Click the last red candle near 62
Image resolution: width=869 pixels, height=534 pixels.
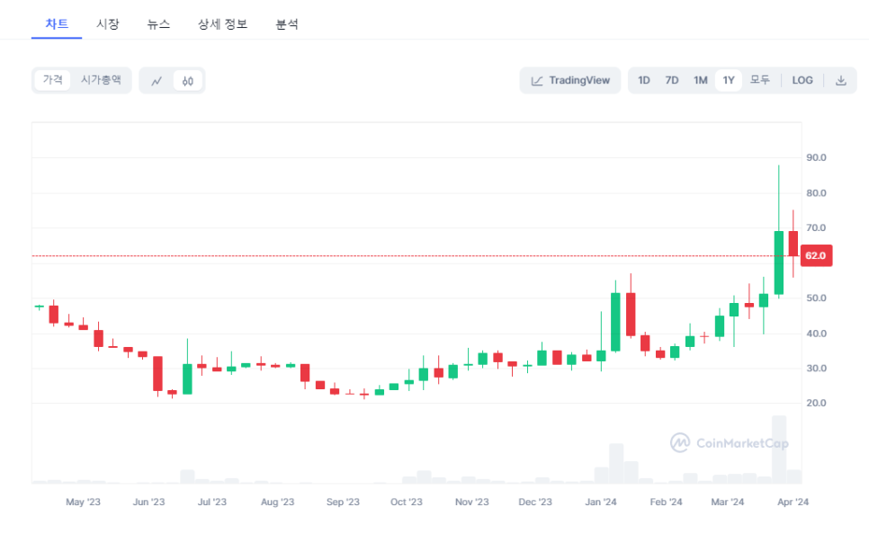pos(793,244)
